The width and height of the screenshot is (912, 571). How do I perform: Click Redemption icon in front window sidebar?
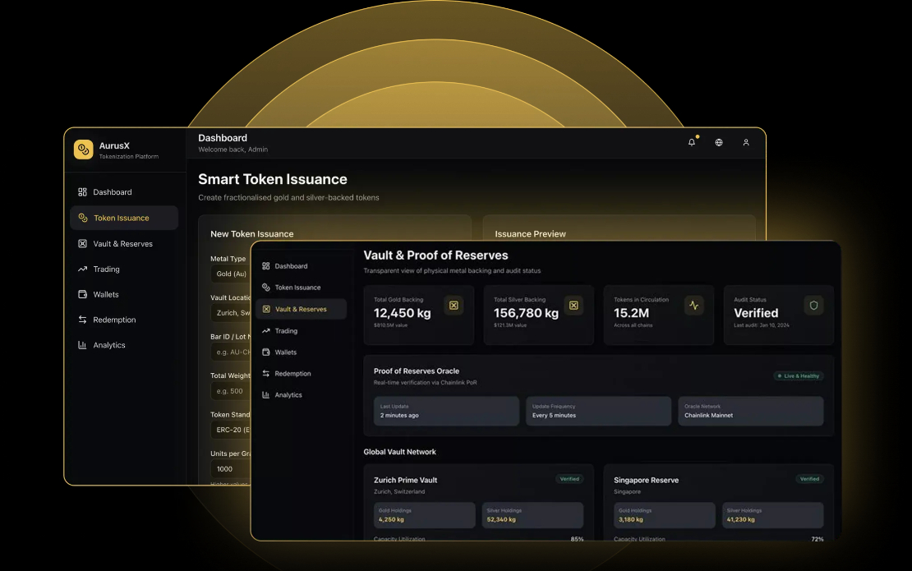266,373
